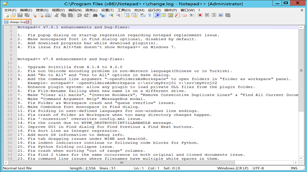
Task: Open the 编码(N) encoding menu
Action: 75,10
